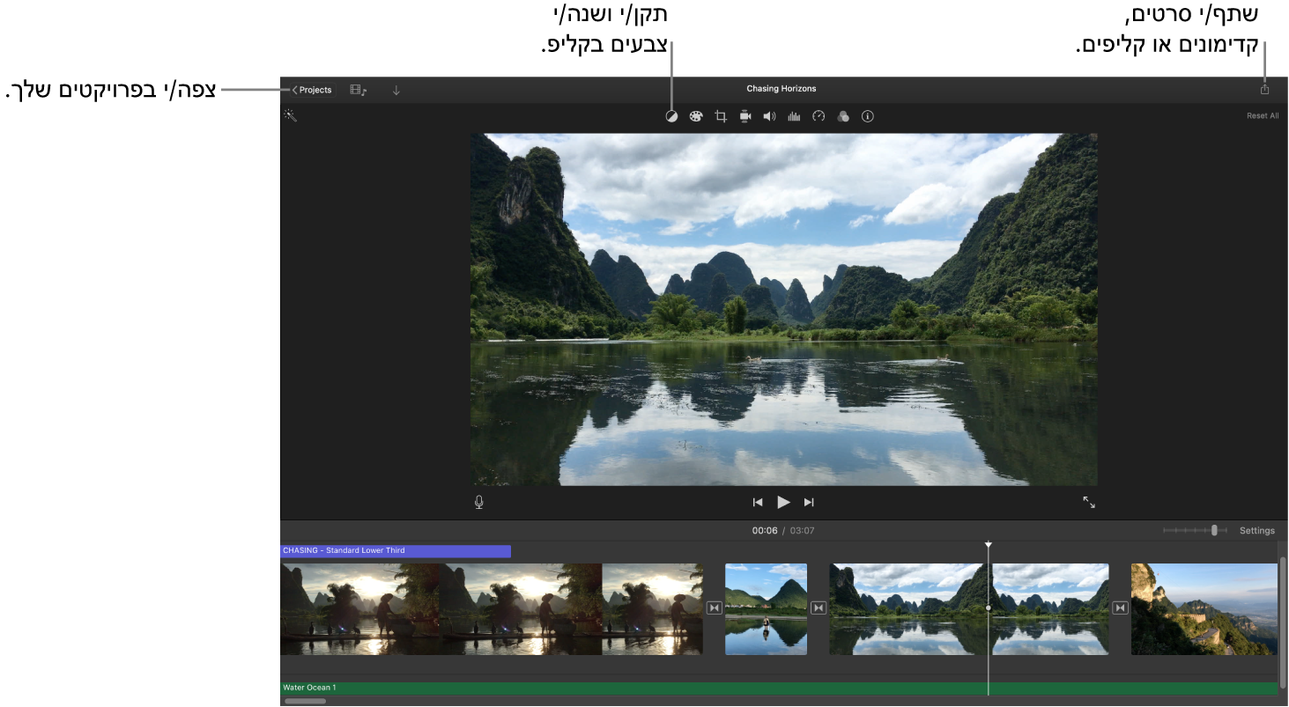
Task: Open the media import down-arrow
Action: (396, 89)
